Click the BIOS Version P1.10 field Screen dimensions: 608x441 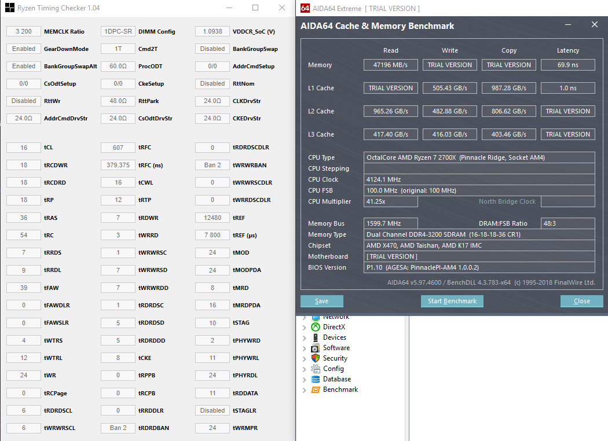point(479,267)
